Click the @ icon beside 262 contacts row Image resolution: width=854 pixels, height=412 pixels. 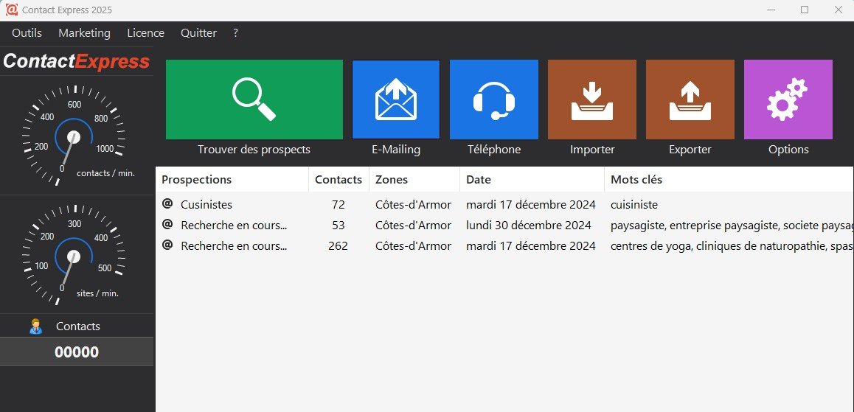[167, 245]
